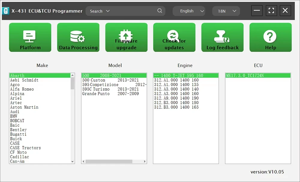Choose engine 312.A9.000 1400 190
The height and width of the screenshot is (182, 300).
(176, 98)
